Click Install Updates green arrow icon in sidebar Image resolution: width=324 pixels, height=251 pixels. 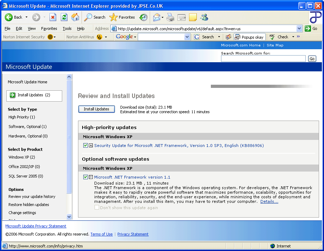pyautogui.click(x=13, y=95)
